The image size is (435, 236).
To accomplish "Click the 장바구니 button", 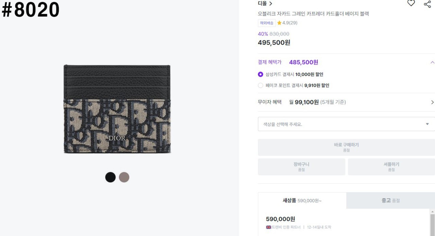I will click(x=301, y=167).
